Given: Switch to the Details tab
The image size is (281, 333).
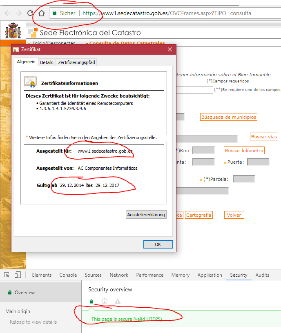Looking at the screenshot, I should 47,62.
